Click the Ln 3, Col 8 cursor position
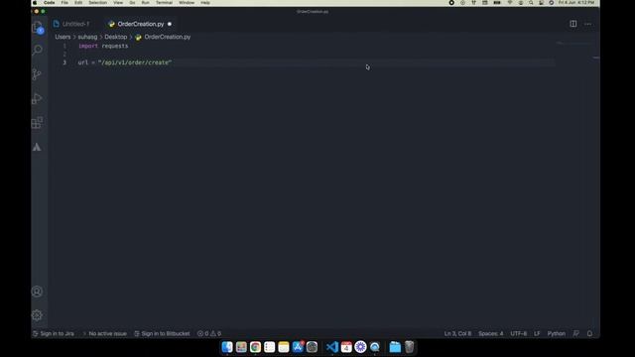This screenshot has height=357, width=635. [457, 333]
